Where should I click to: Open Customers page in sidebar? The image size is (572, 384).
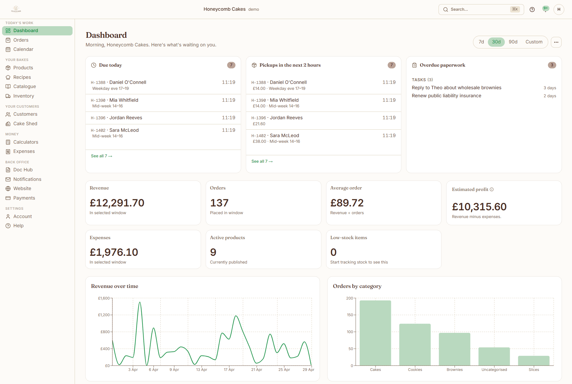[37, 114]
